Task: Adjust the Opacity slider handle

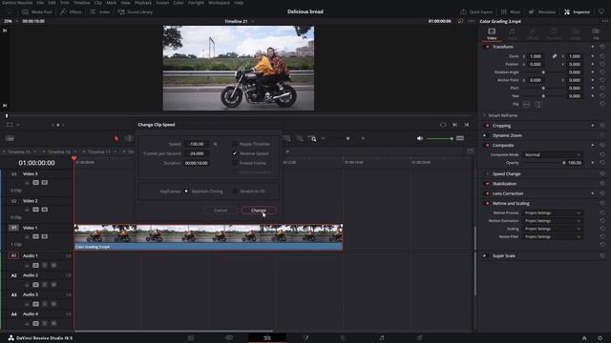Action: pos(563,163)
